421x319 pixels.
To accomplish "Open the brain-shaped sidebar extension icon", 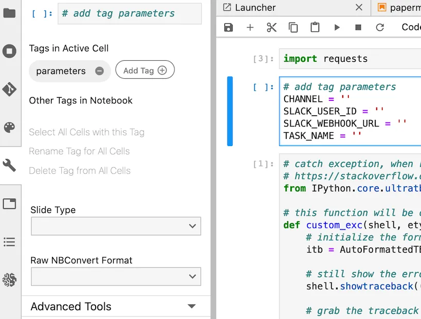I will (9, 280).
